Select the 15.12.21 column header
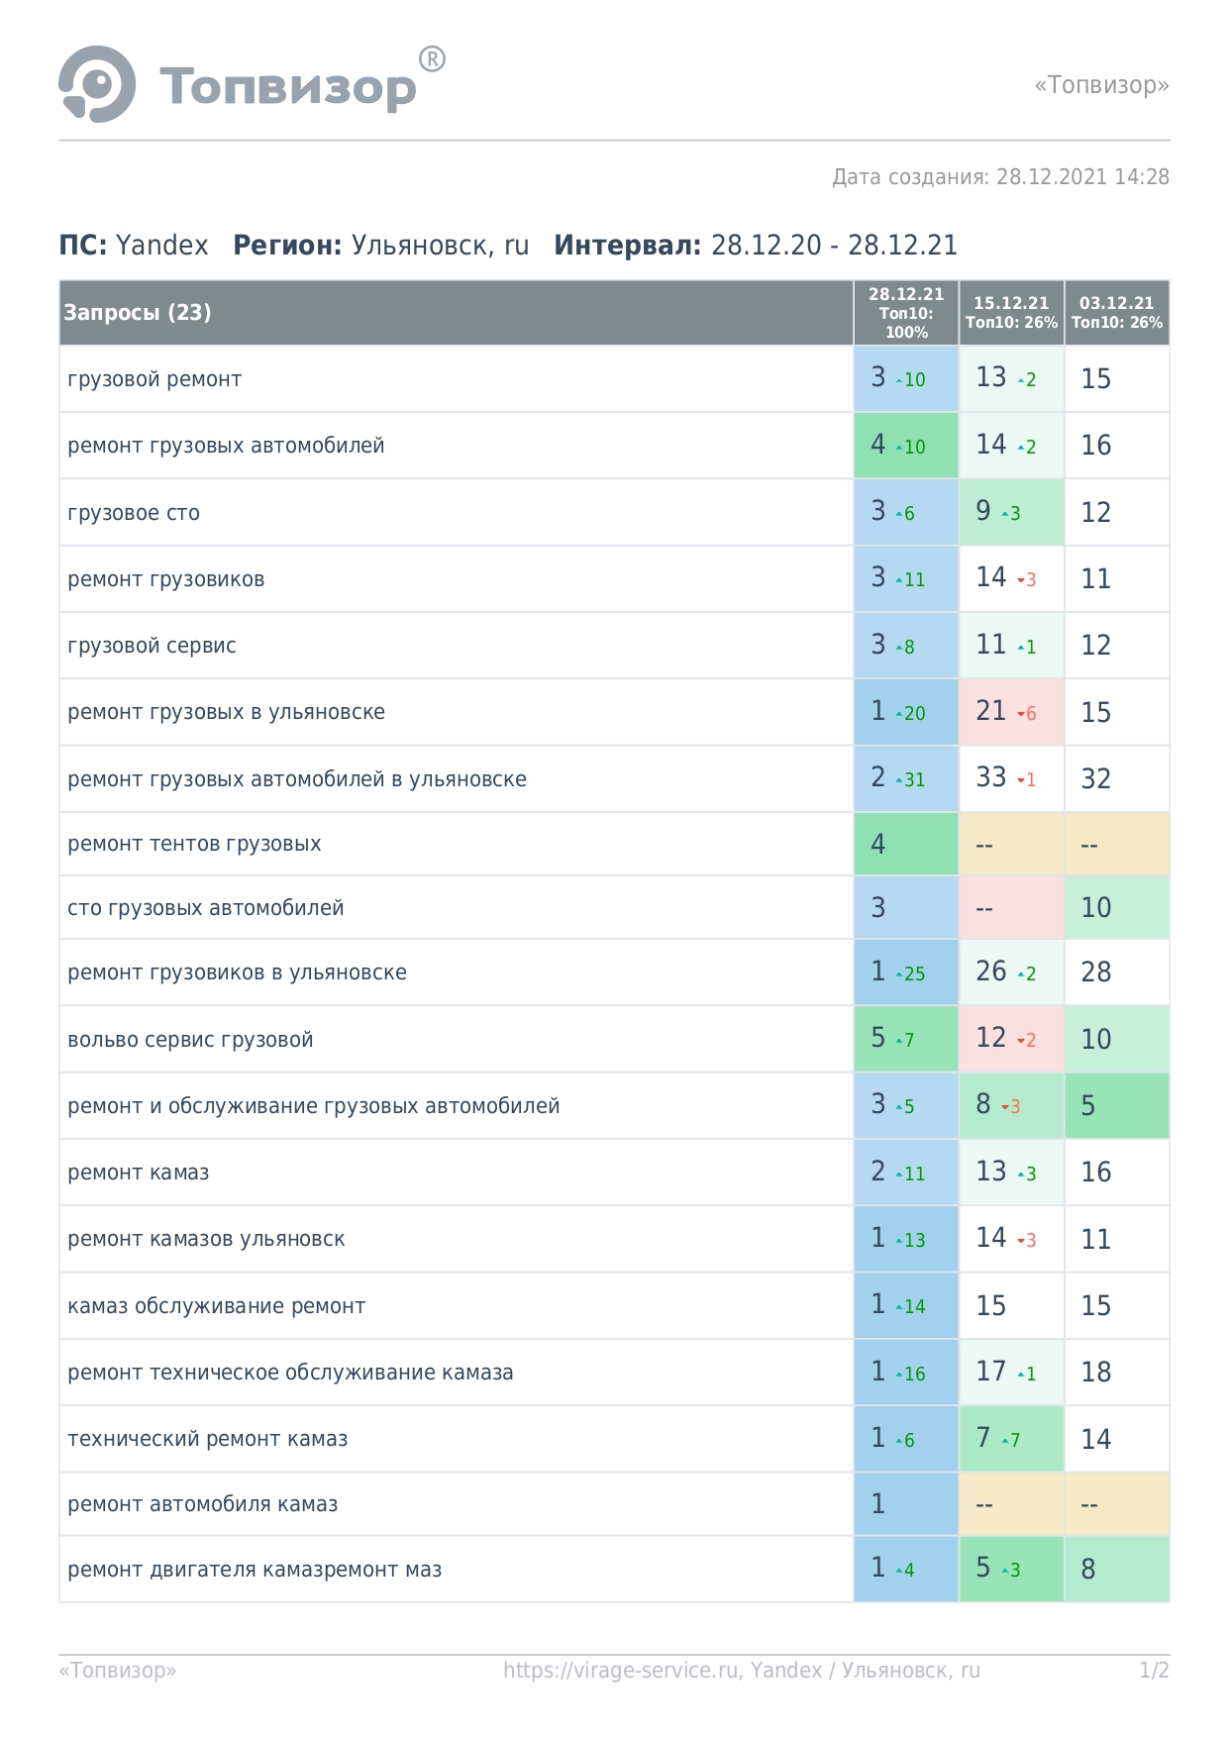 pyautogui.click(x=1011, y=313)
